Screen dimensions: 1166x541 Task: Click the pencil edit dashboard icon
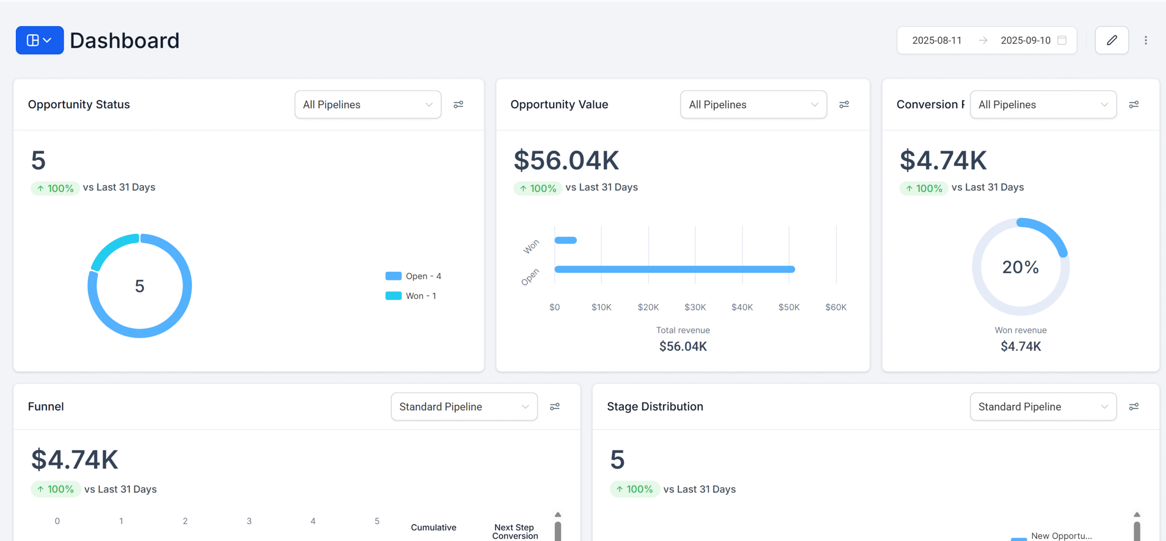(1111, 41)
